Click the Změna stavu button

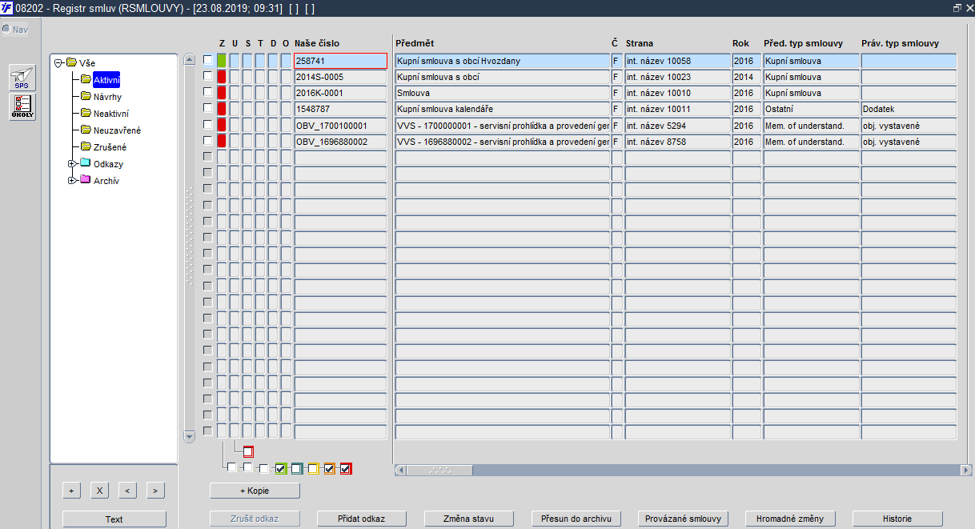[x=469, y=519]
